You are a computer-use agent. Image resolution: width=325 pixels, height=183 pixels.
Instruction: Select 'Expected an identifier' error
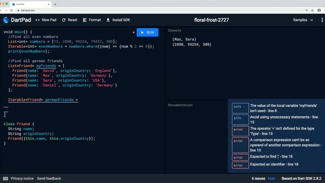pos(276,165)
